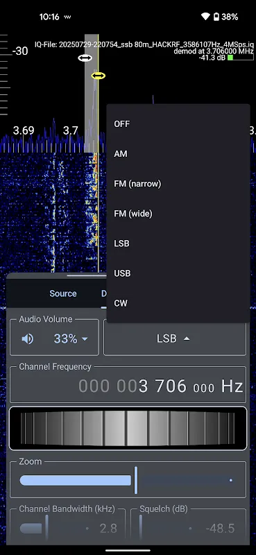Collapse the LSB demodulation mode dropdown
Screen dimensions: 256x555
[175, 339]
